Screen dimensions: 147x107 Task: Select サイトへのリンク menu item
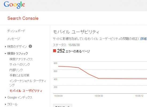[20, 64]
